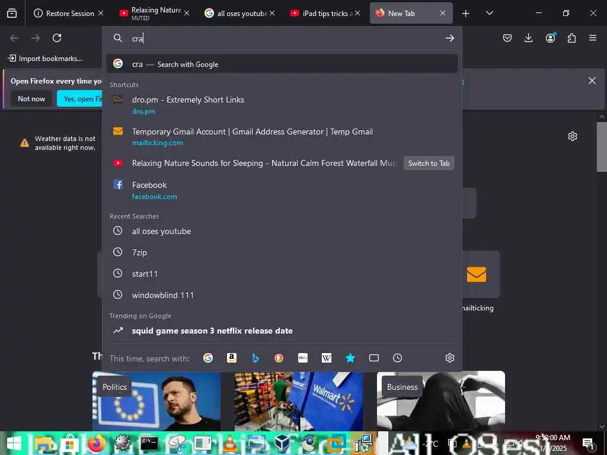
Task: Reload the current page
Action: 57,38
